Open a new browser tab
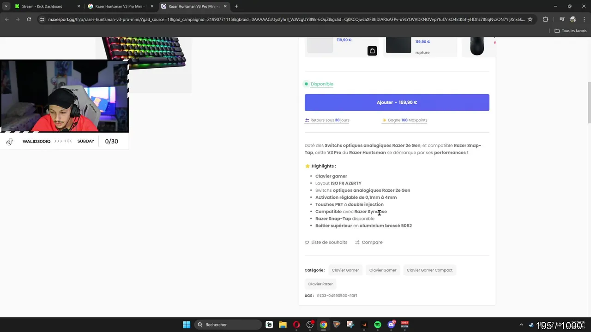Image resolution: width=591 pixels, height=332 pixels. tap(236, 6)
